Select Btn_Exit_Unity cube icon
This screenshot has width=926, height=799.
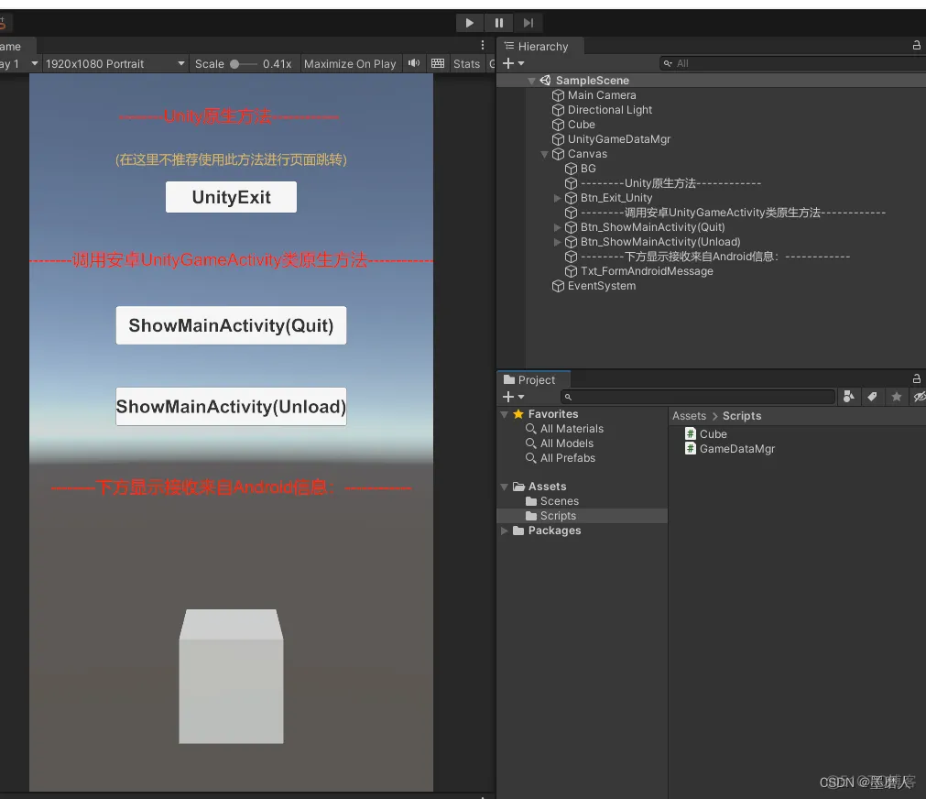coord(571,198)
